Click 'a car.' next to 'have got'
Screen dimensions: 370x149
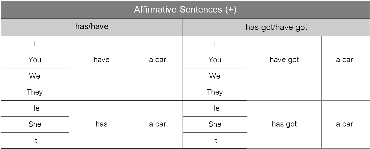[345, 60]
